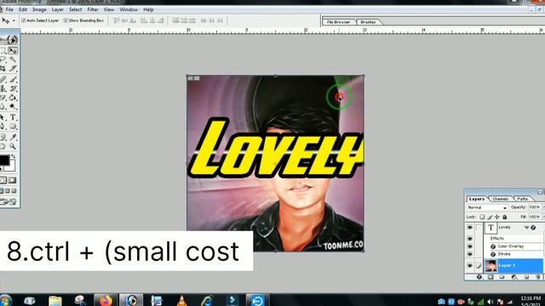Open VLC from the taskbar
Image resolution: width=545 pixels, height=306 pixels.
181,300
